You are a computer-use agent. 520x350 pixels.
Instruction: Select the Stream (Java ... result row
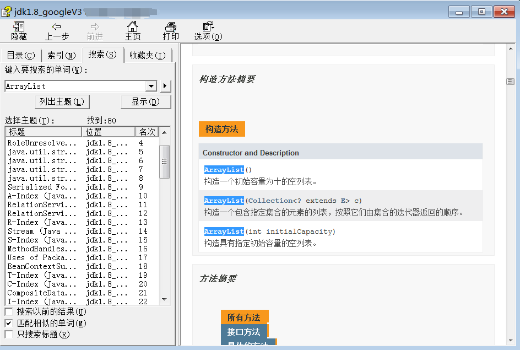[82, 231]
